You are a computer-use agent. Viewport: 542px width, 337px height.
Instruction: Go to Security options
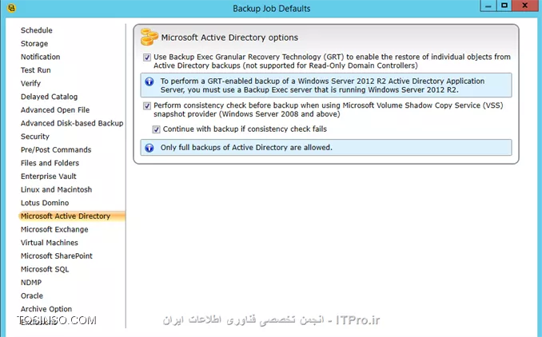coord(35,137)
